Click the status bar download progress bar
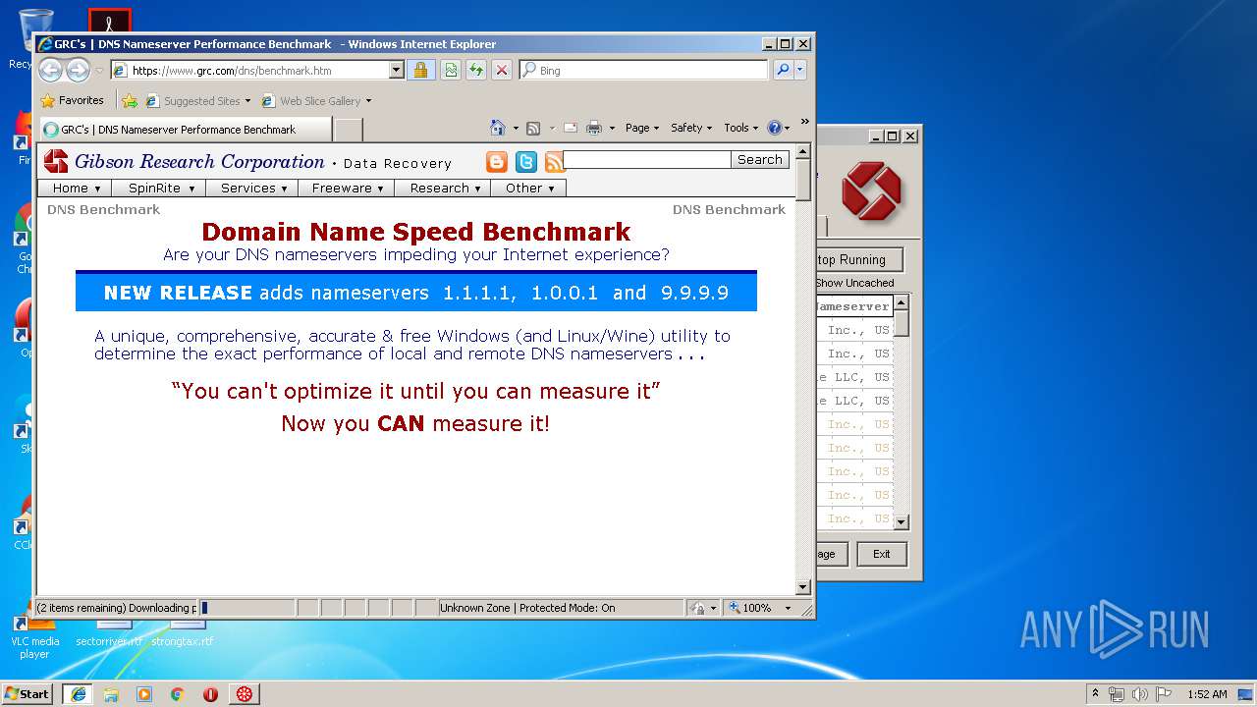Screen dimensions: 1257x707 [x=246, y=608]
